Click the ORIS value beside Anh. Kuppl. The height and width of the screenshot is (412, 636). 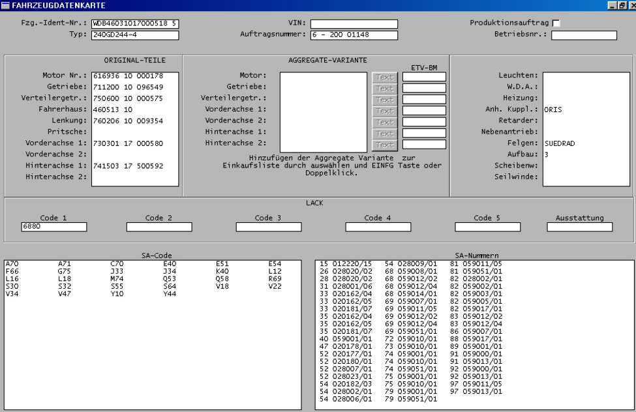pyautogui.click(x=553, y=110)
